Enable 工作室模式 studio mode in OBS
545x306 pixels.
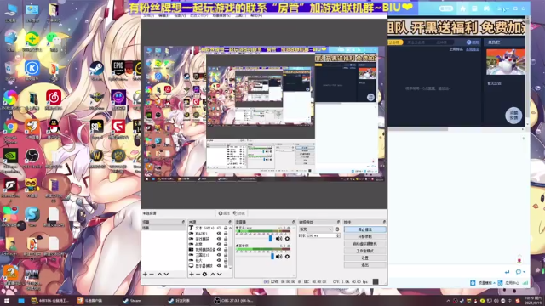pyautogui.click(x=365, y=251)
